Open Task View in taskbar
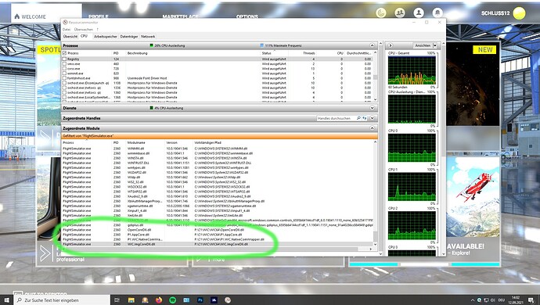 click(117, 300)
